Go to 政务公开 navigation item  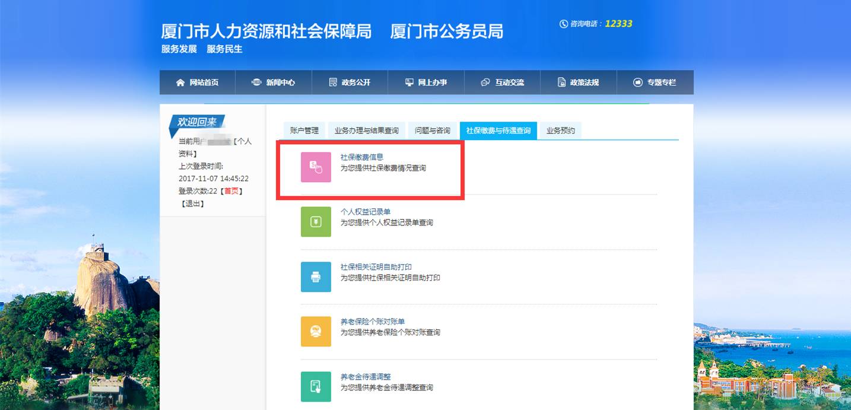350,82
